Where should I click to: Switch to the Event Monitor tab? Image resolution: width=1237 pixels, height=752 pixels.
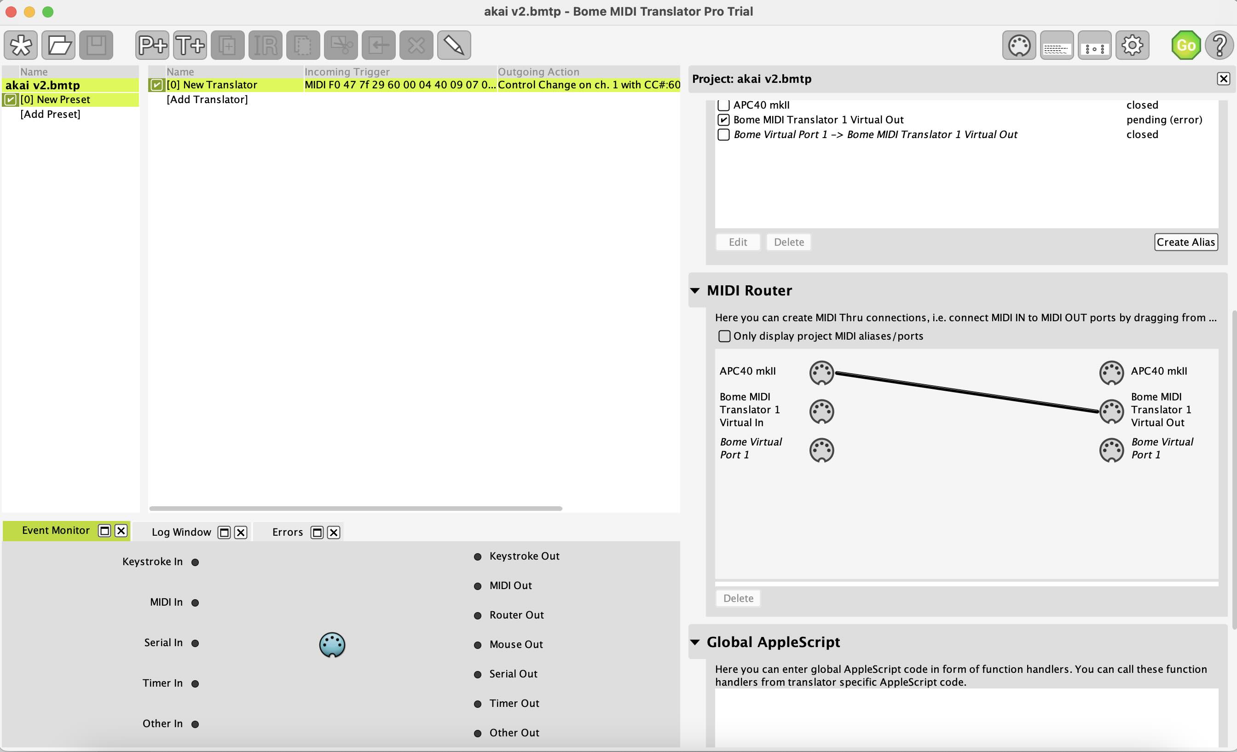(56, 530)
